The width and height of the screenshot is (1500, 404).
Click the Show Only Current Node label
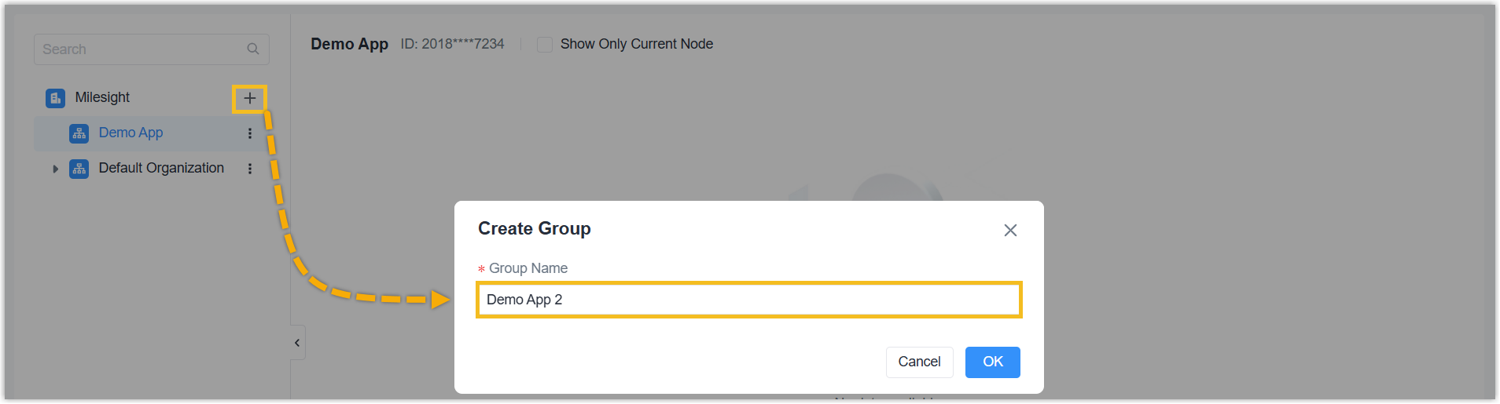point(636,45)
